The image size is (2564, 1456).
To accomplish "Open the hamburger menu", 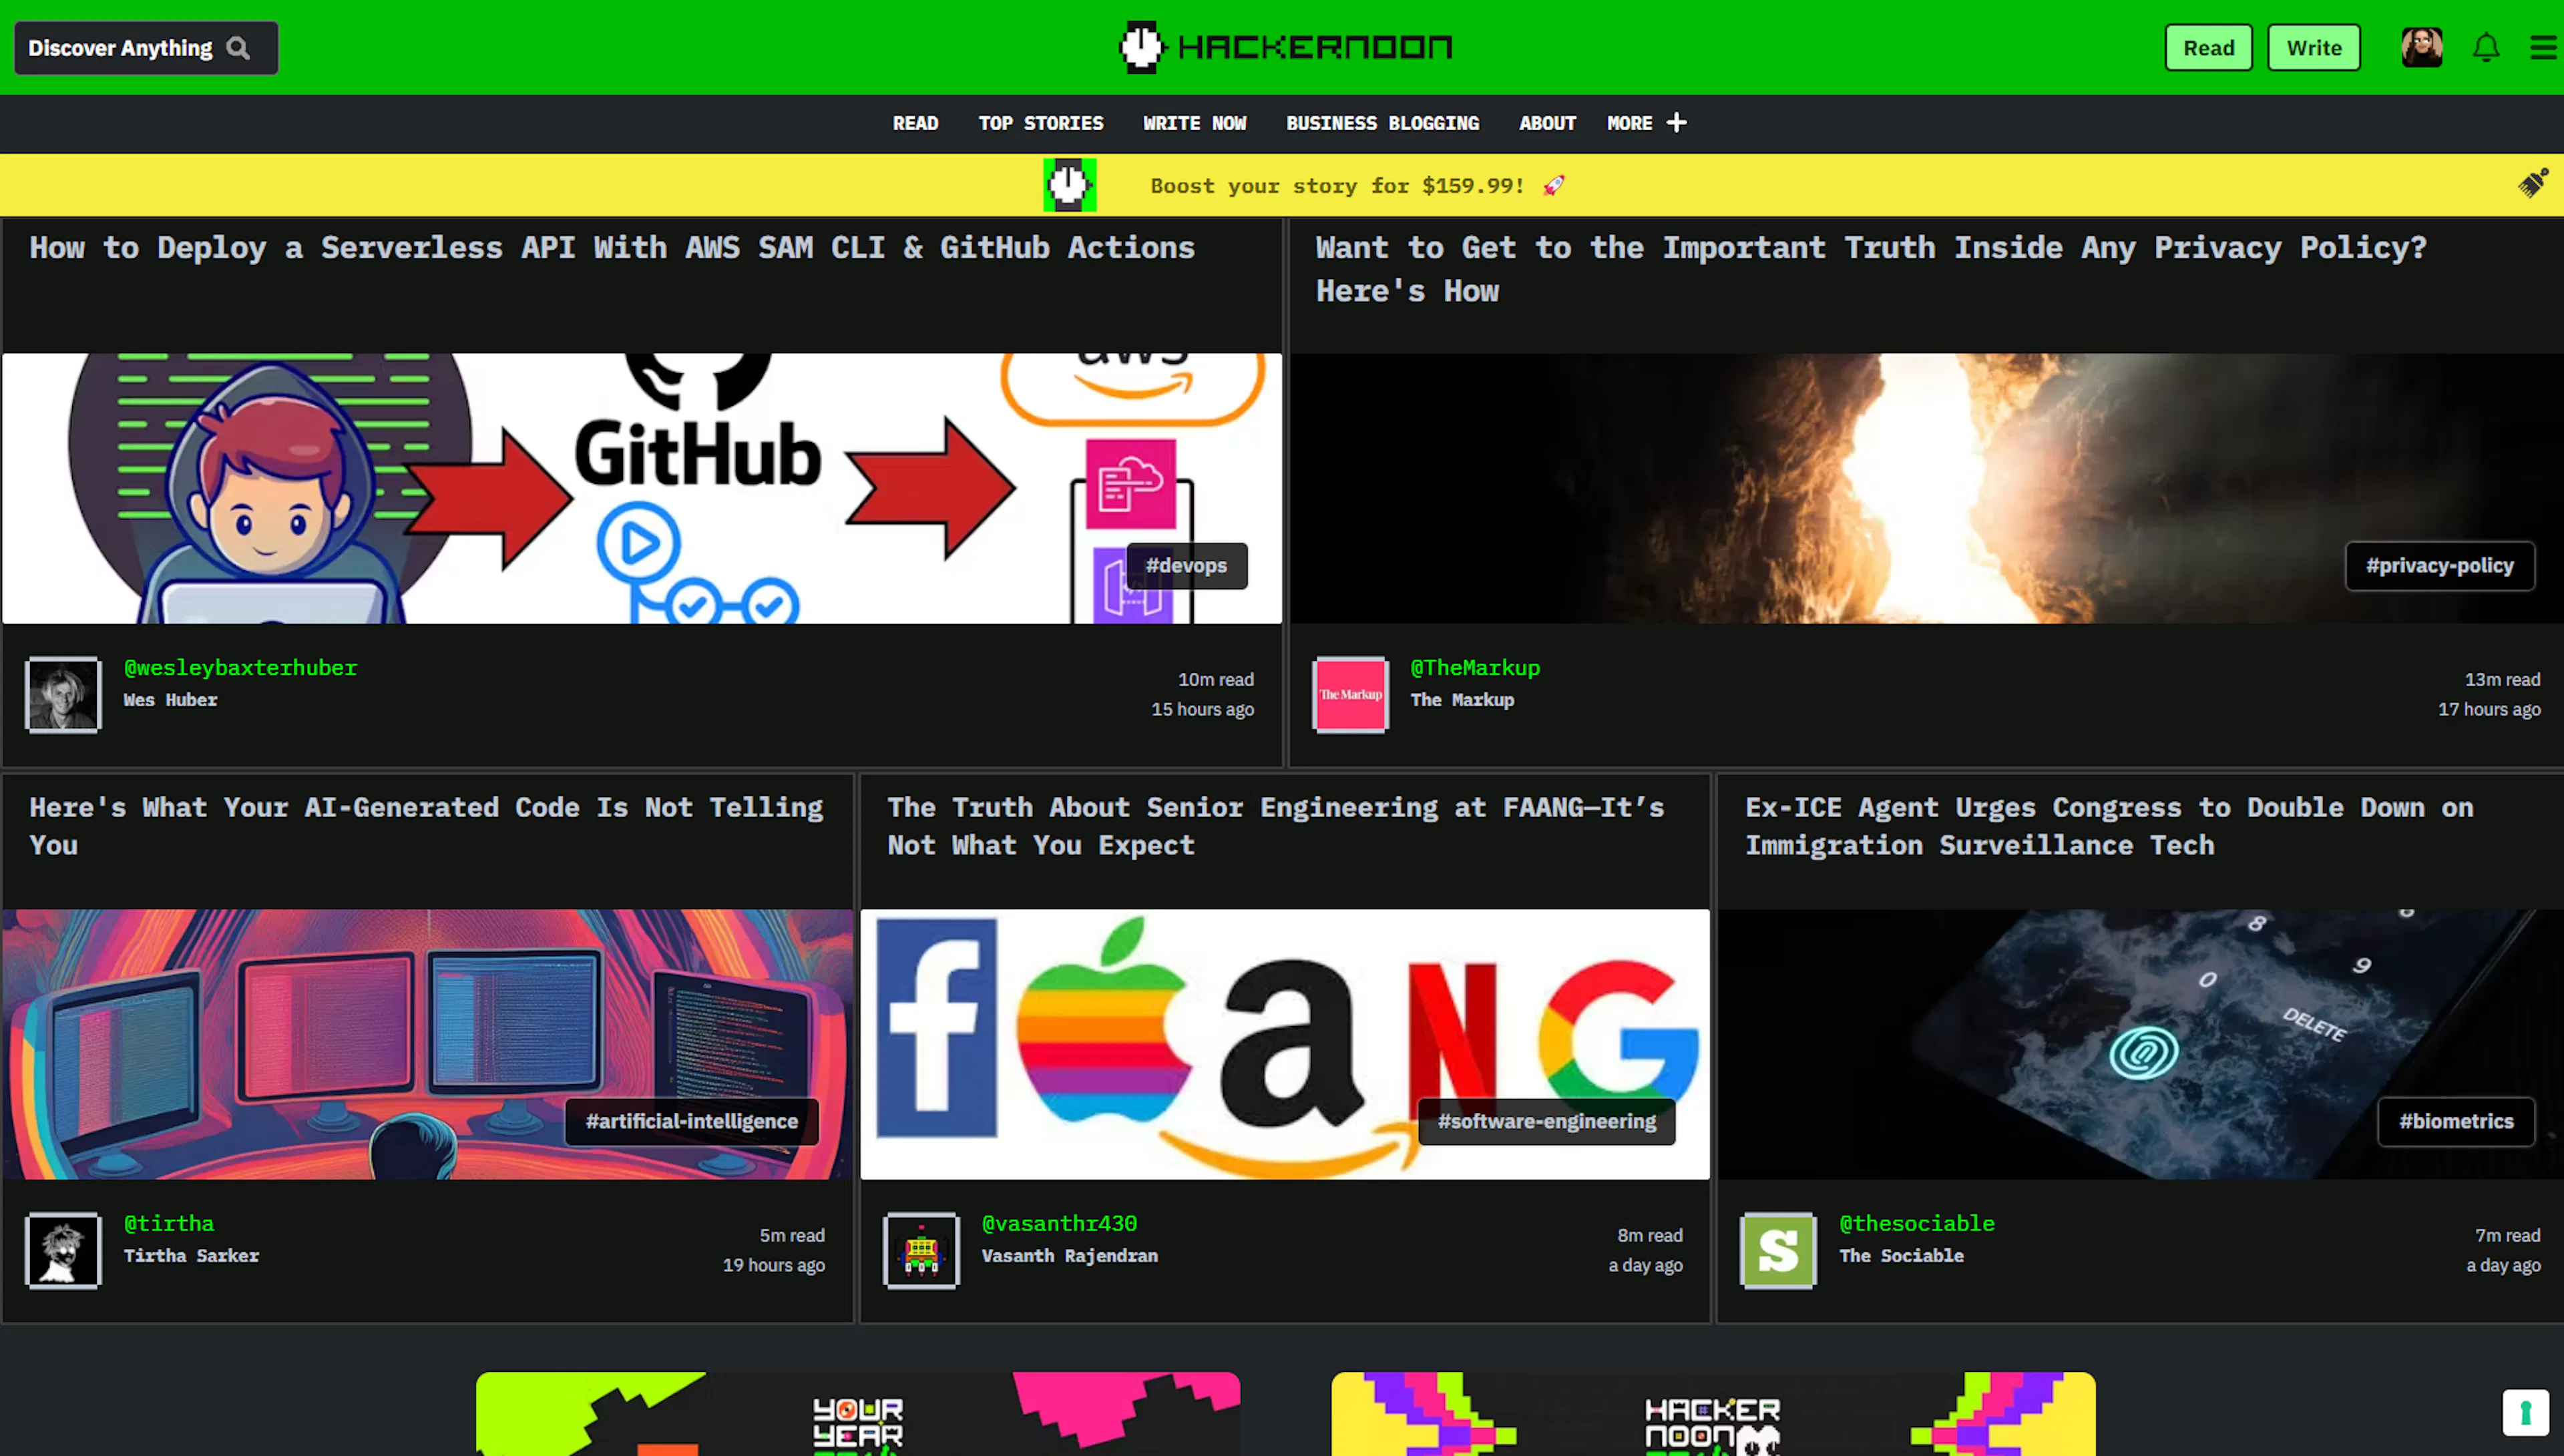I will 2543,47.
